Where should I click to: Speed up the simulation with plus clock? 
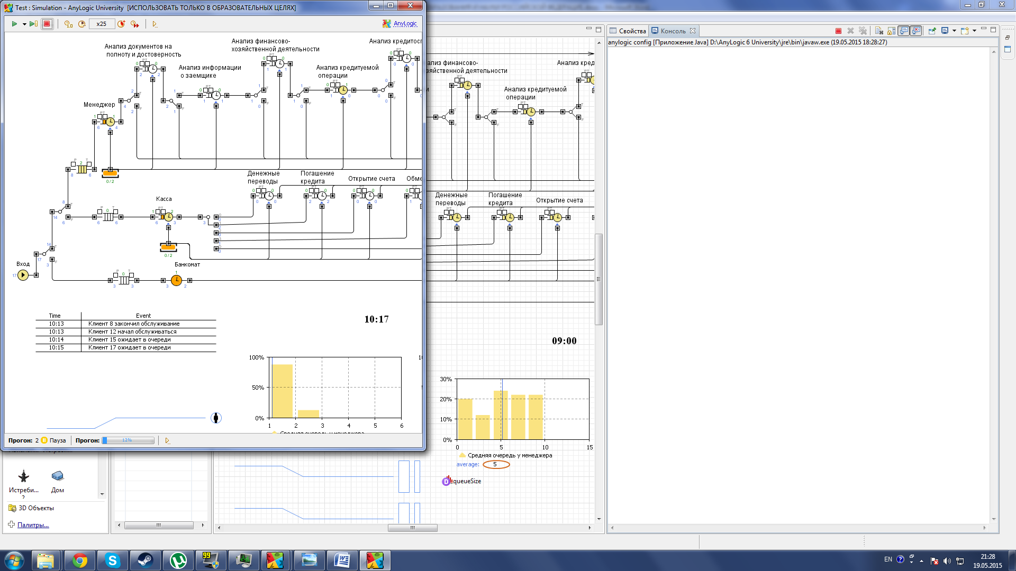point(121,24)
